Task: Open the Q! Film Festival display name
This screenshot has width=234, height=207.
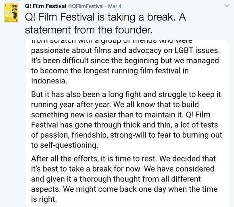Action: pyautogui.click(x=46, y=6)
